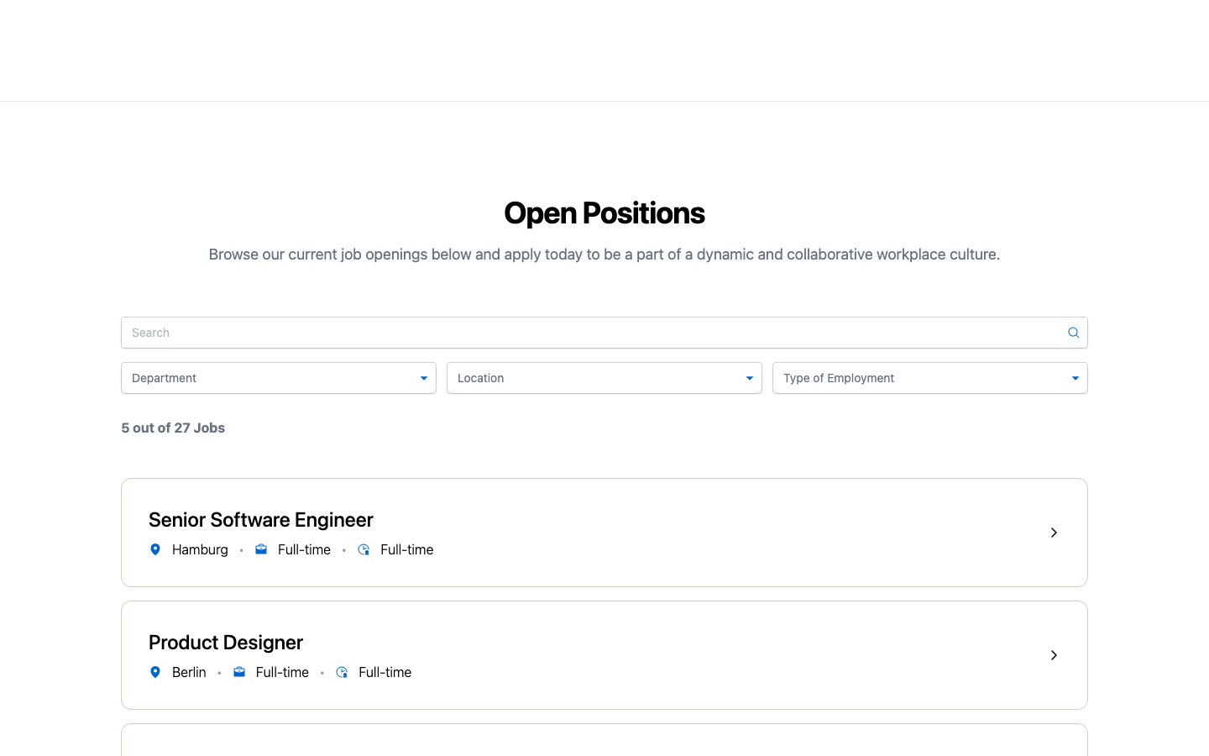Open the Type of Employment dropdown
This screenshot has height=756, width=1209.
(x=930, y=378)
